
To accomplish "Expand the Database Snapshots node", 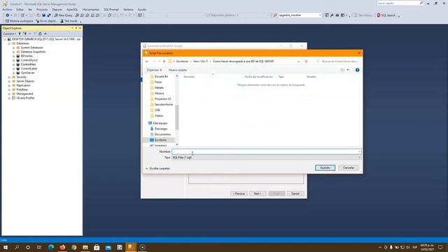I will tap(13, 52).
